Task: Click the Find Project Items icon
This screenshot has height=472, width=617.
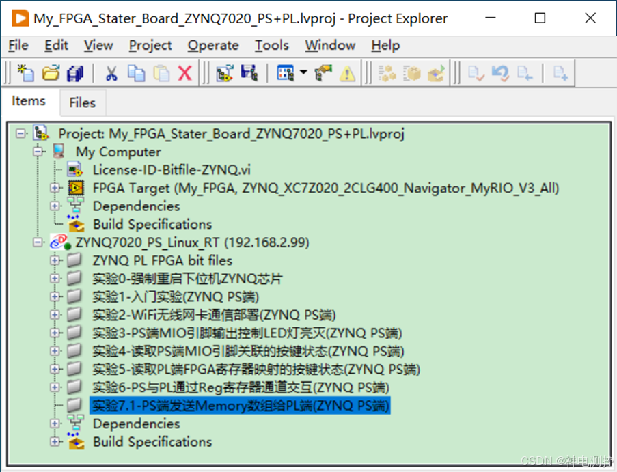Action: (323, 73)
